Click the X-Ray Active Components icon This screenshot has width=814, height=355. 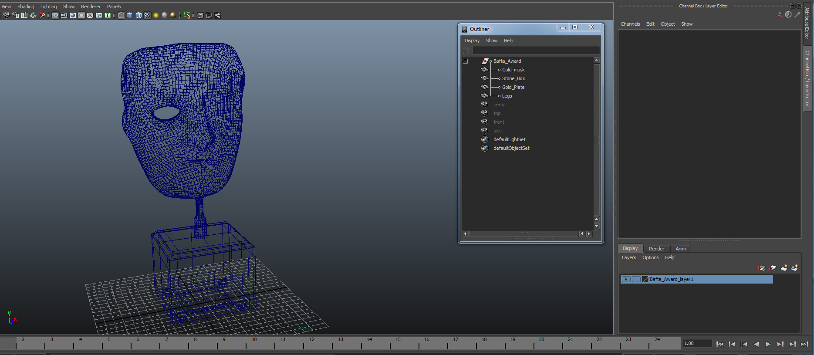(209, 15)
